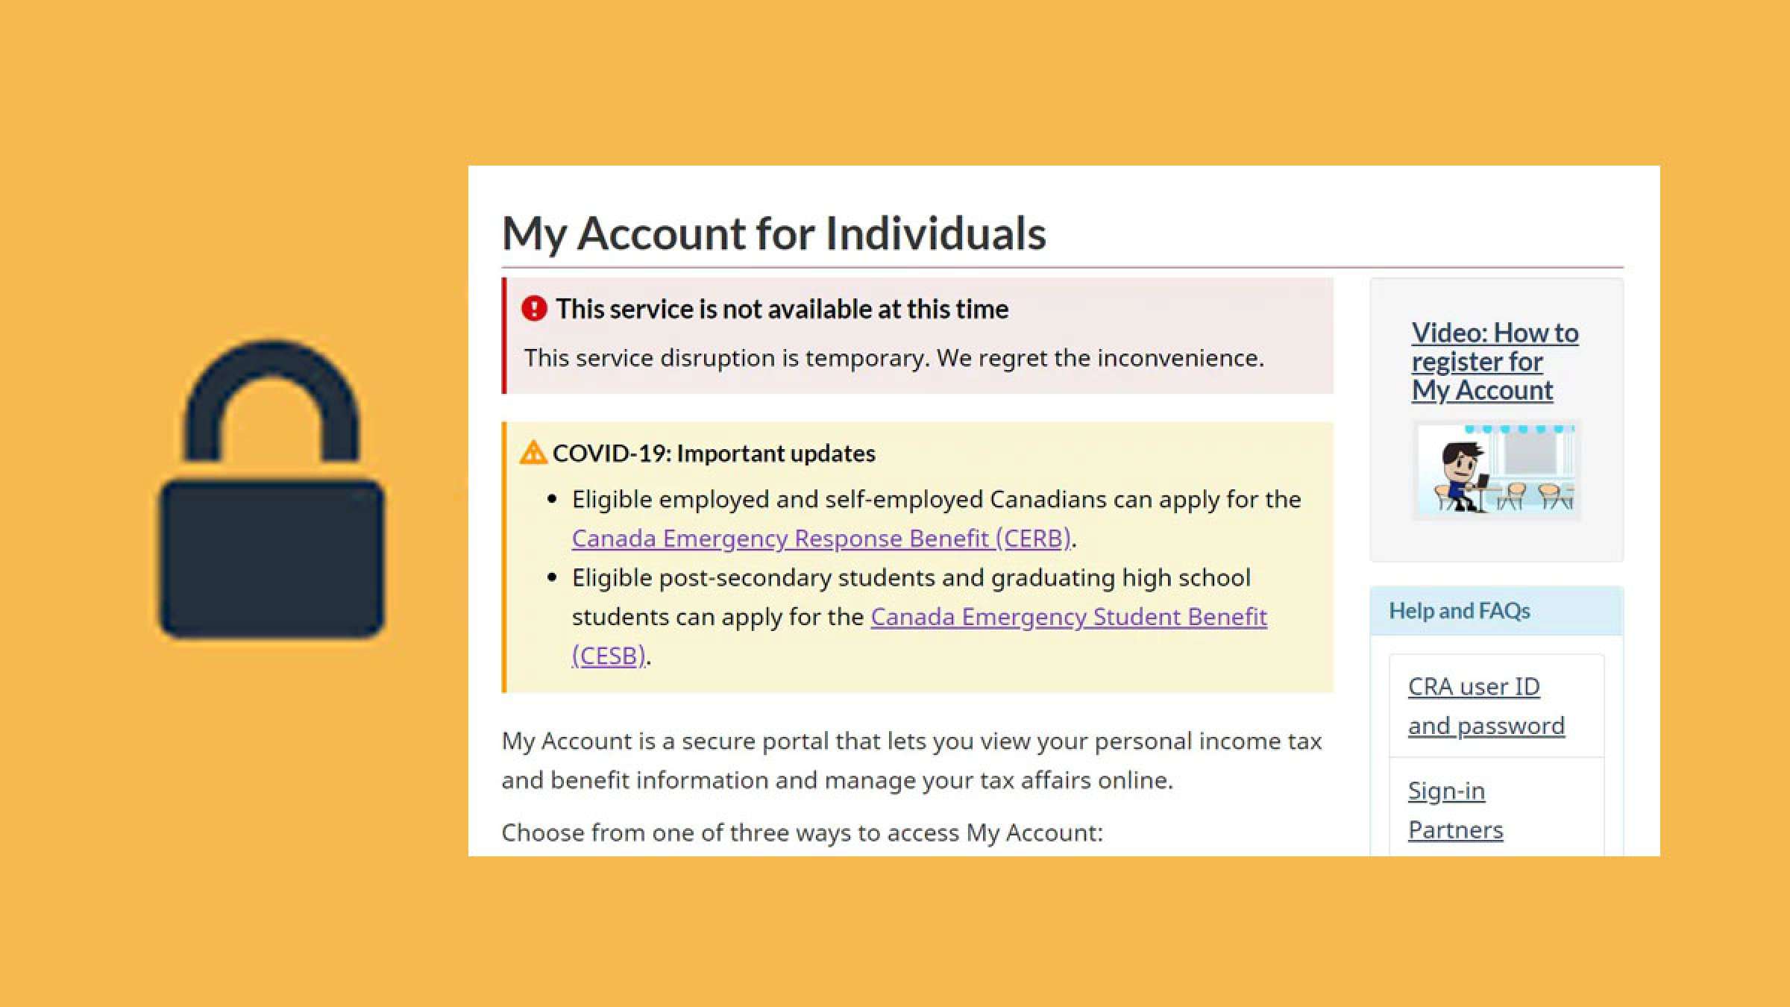This screenshot has width=1790, height=1007.
Task: Open the Sign-in Partners help link
Action: (x=1454, y=810)
